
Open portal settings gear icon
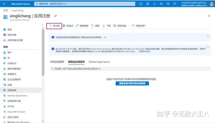tap(161, 4)
